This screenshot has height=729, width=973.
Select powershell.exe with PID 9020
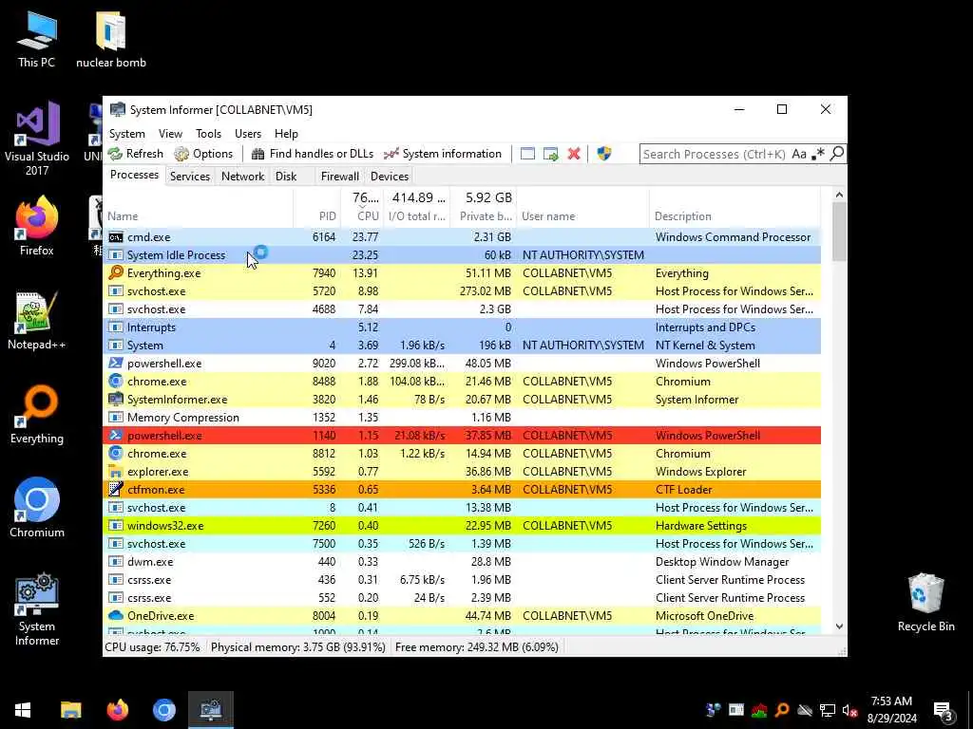point(462,364)
